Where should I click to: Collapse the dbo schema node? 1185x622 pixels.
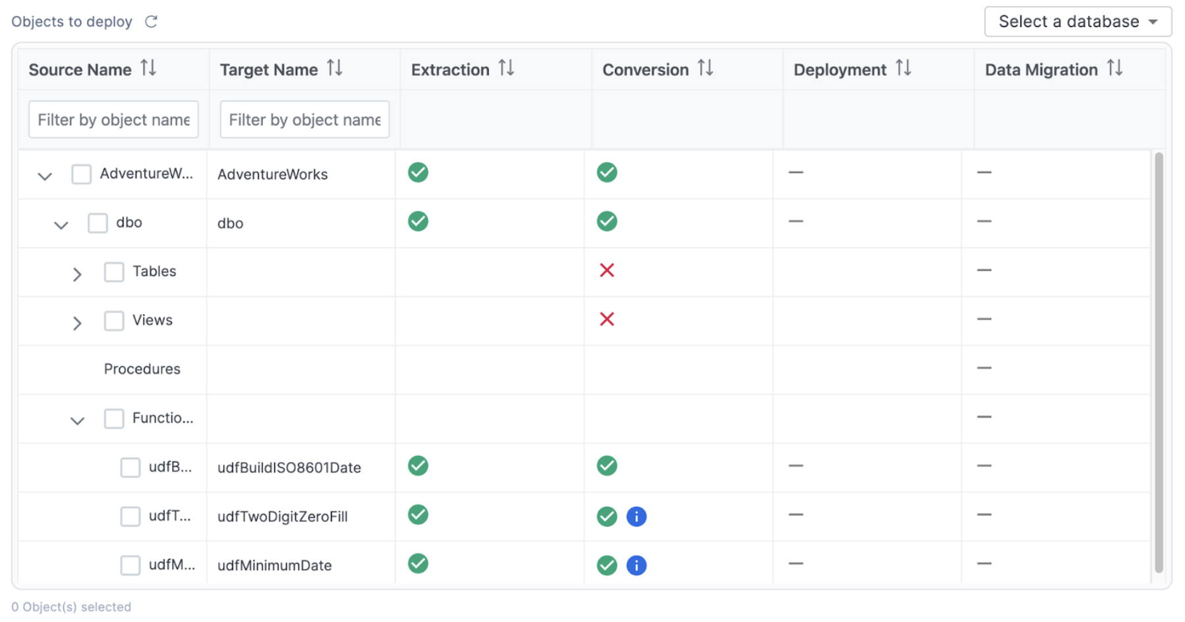[60, 225]
